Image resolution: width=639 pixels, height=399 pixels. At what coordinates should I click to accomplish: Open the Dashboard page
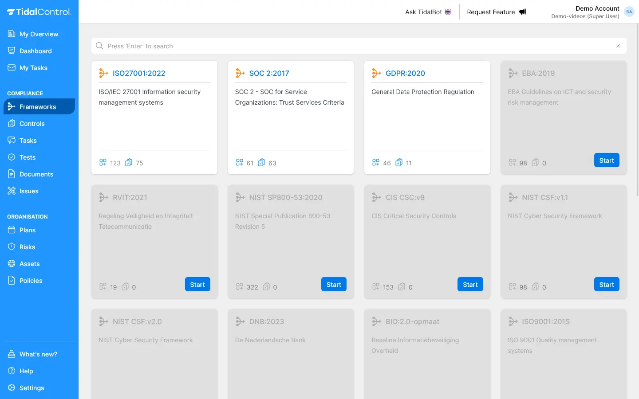tap(35, 51)
